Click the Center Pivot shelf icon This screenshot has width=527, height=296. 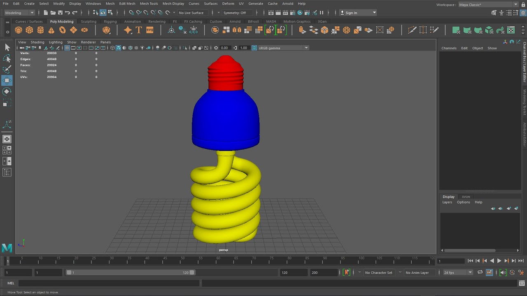[171, 30]
